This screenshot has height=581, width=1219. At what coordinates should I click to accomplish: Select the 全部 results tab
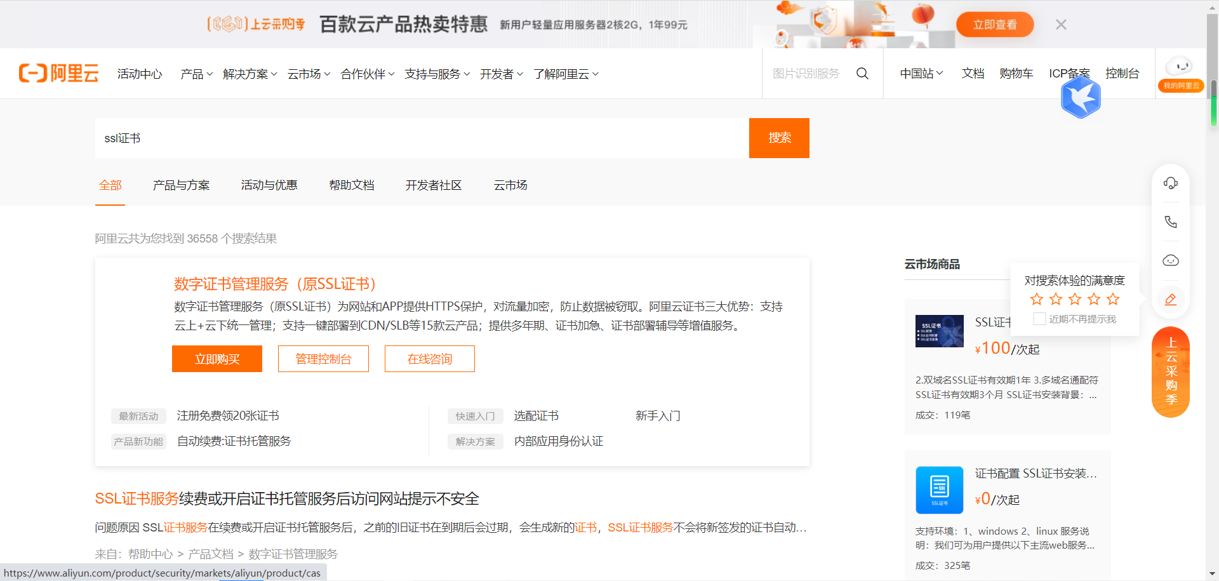tap(110, 185)
